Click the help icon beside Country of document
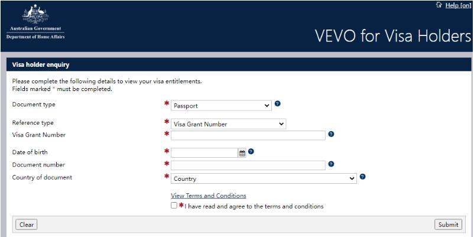Viewport: 474px width, 237px height. (363, 177)
